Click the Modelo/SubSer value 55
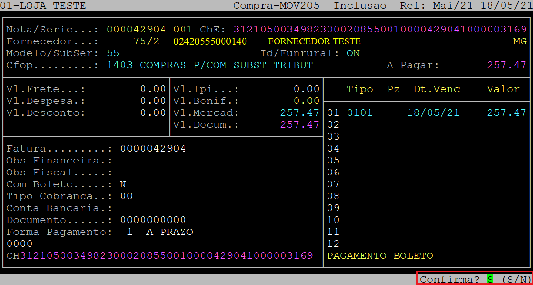The image size is (533, 285). (x=113, y=53)
